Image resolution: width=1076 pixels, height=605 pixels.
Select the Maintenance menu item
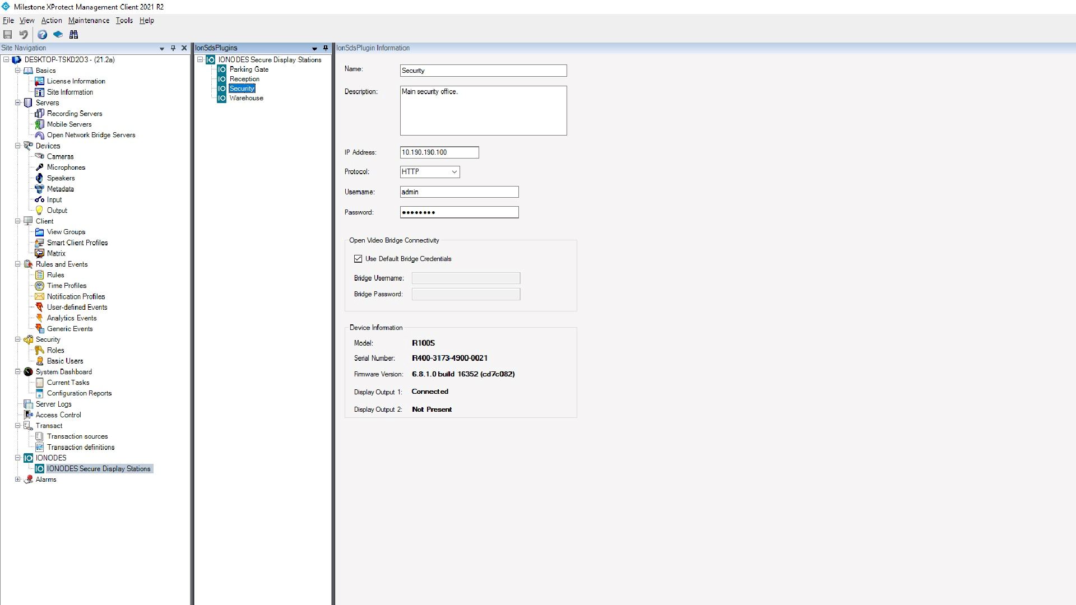88,20
